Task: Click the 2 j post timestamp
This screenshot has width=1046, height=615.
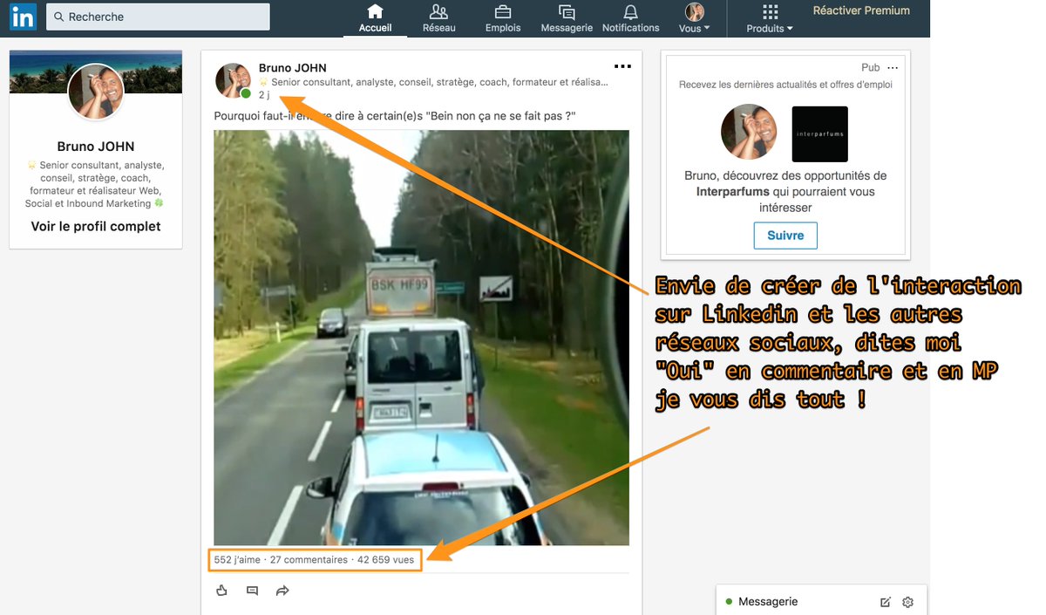Action: (264, 95)
